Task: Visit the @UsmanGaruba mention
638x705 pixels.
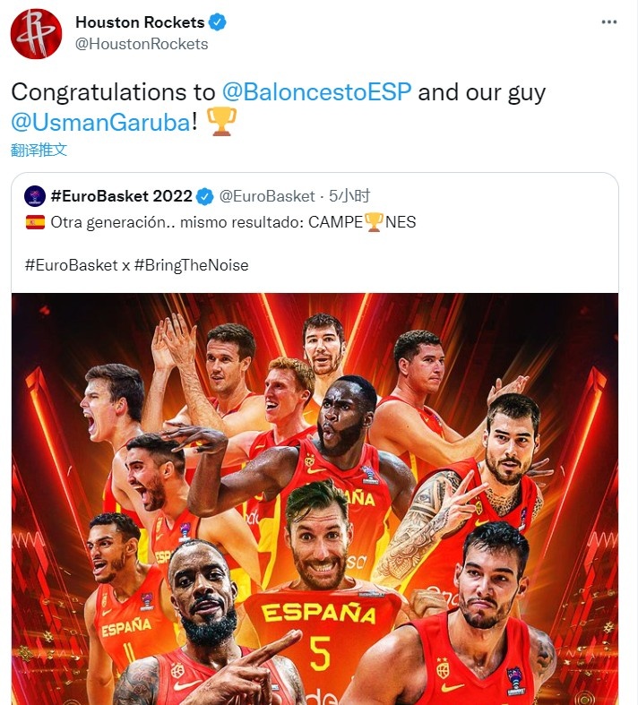Action: 100,122
